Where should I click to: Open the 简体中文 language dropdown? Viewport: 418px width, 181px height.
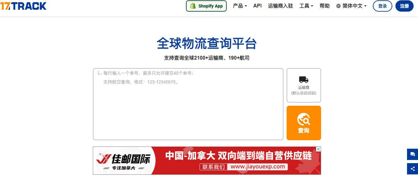pyautogui.click(x=351, y=6)
